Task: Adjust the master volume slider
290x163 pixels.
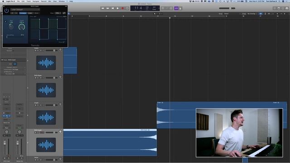Action: tap(227, 8)
